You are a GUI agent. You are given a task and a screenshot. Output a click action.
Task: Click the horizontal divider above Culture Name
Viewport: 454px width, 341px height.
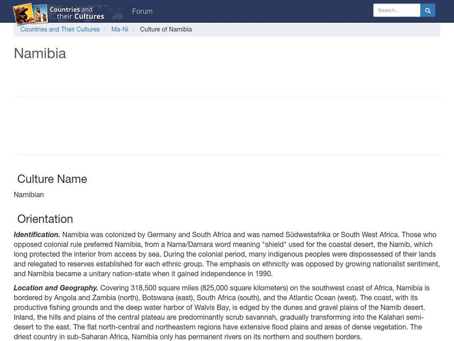(x=227, y=155)
